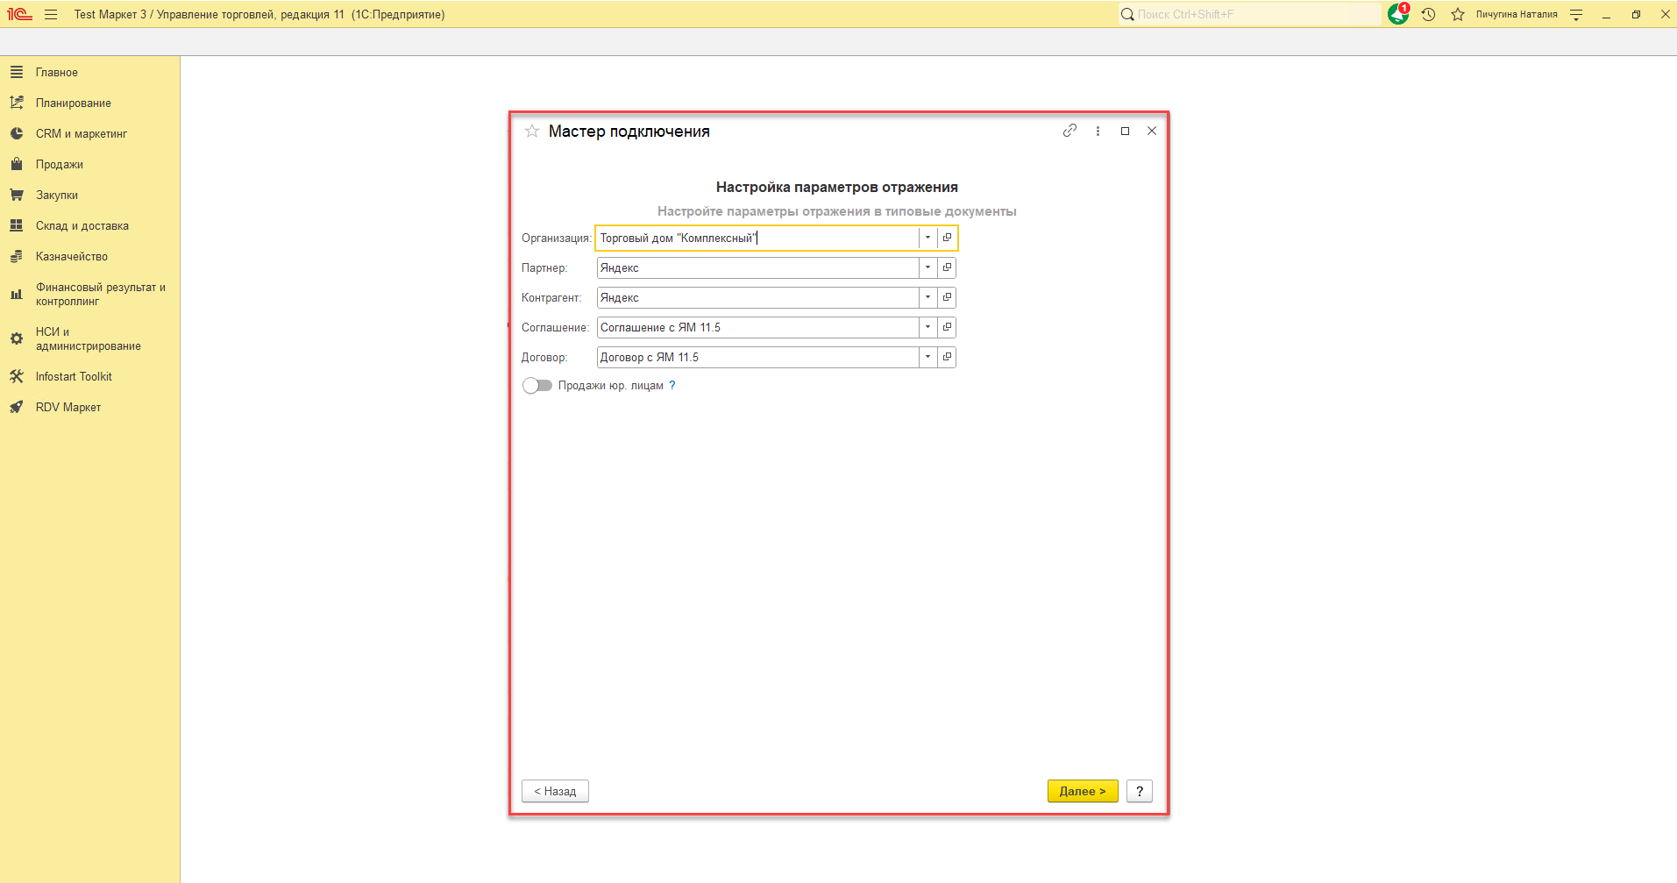Click the global search field Поиск Ctrl+Shift+F
The height and width of the screenshot is (883, 1677).
pos(1249,14)
